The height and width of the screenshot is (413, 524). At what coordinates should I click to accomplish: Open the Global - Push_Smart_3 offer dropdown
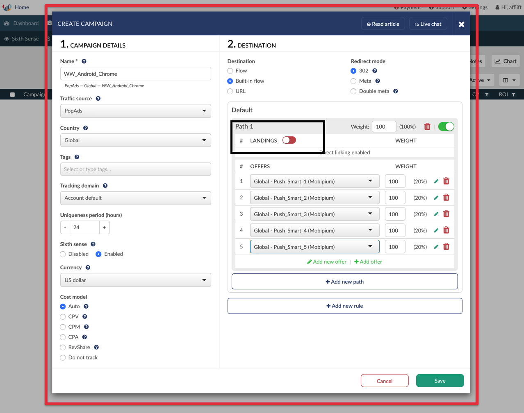pyautogui.click(x=315, y=214)
